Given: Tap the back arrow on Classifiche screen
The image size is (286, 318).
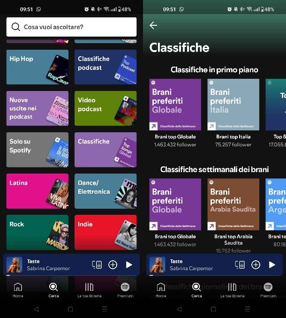Looking at the screenshot, I should tap(153, 25).
